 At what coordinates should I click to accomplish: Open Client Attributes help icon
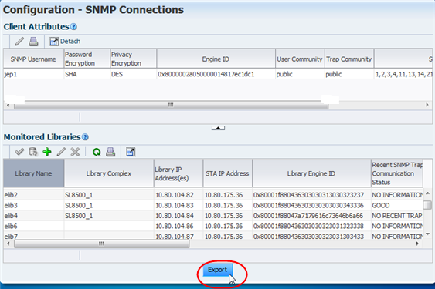coord(73,27)
